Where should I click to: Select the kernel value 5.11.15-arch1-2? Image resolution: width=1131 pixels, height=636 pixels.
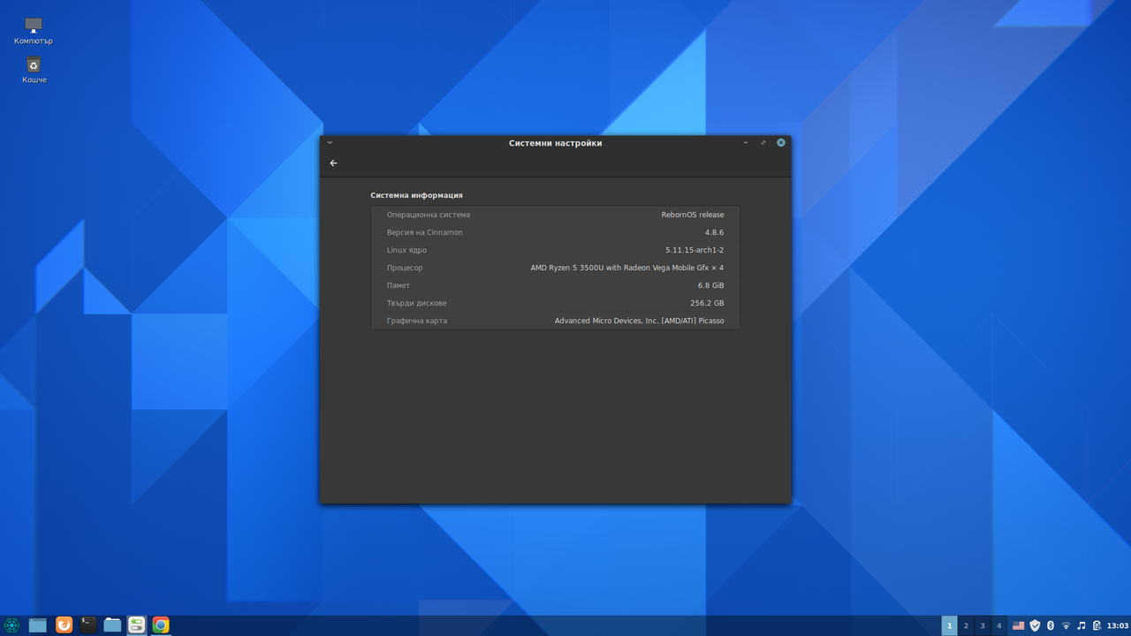pyautogui.click(x=695, y=250)
